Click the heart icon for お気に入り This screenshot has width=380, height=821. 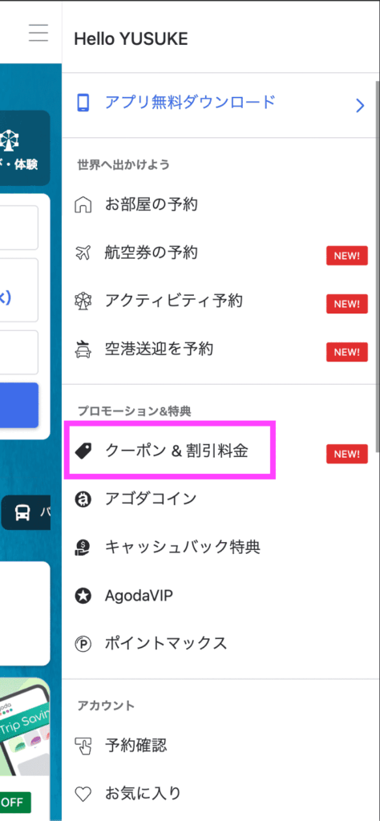click(x=83, y=795)
